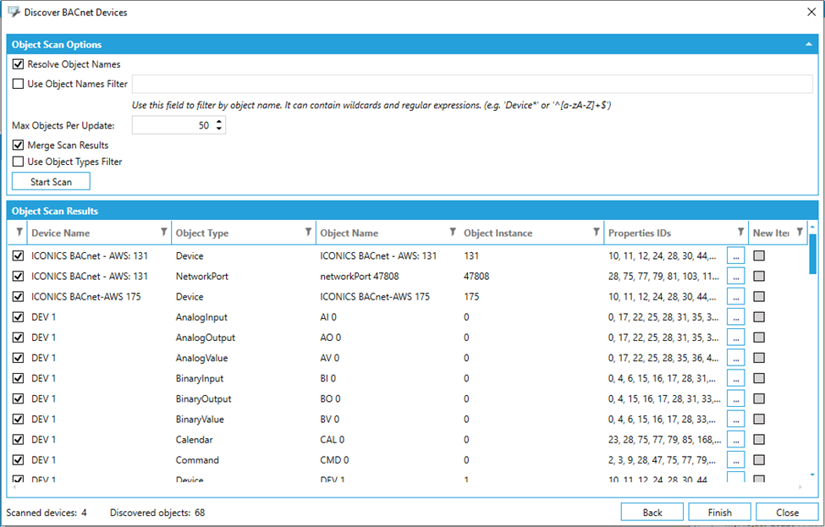Image resolution: width=825 pixels, height=527 pixels.
Task: Uncheck Resolve Object Names
Action: tap(18, 64)
